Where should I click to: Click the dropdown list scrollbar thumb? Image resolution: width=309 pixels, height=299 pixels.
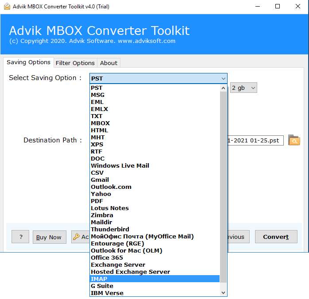223,187
